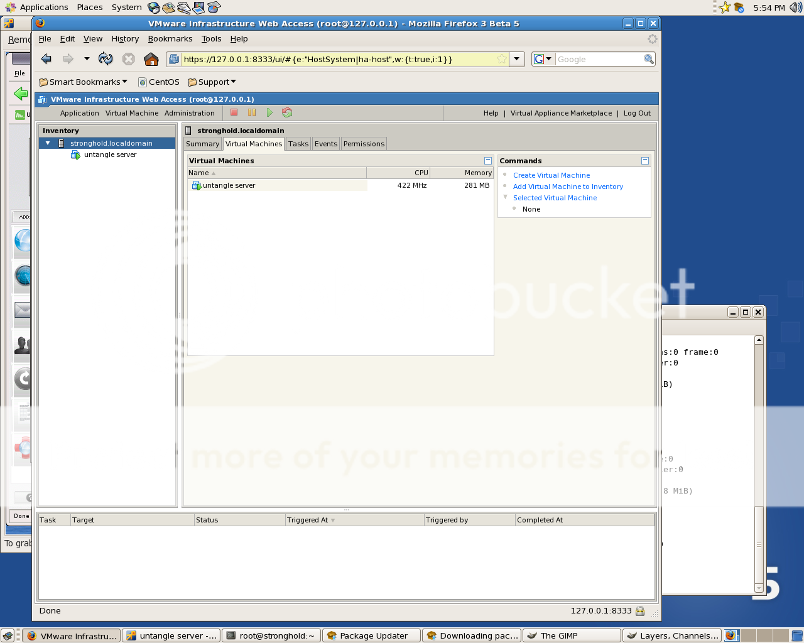Click the Create Virtual Machine link
The height and width of the screenshot is (643, 804).
551,175
